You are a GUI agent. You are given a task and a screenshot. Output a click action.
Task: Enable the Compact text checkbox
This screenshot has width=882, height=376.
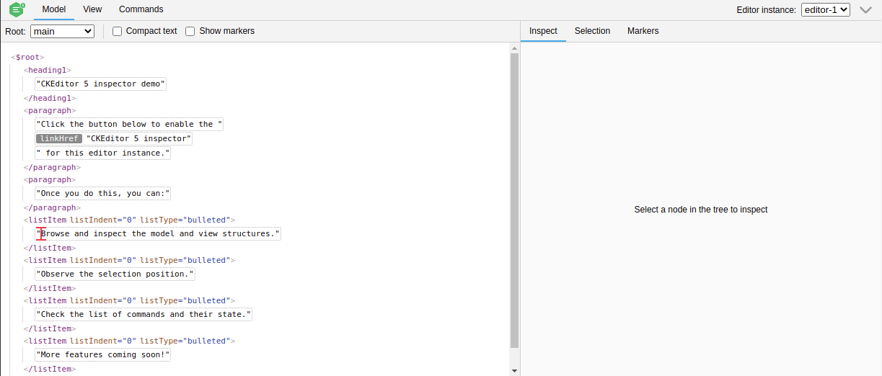pos(118,32)
